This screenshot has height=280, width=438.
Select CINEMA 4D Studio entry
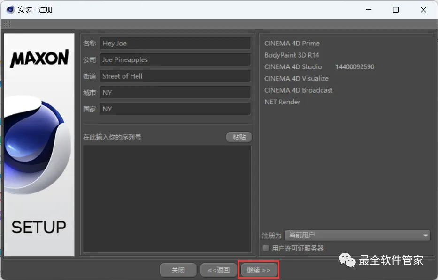coord(293,67)
